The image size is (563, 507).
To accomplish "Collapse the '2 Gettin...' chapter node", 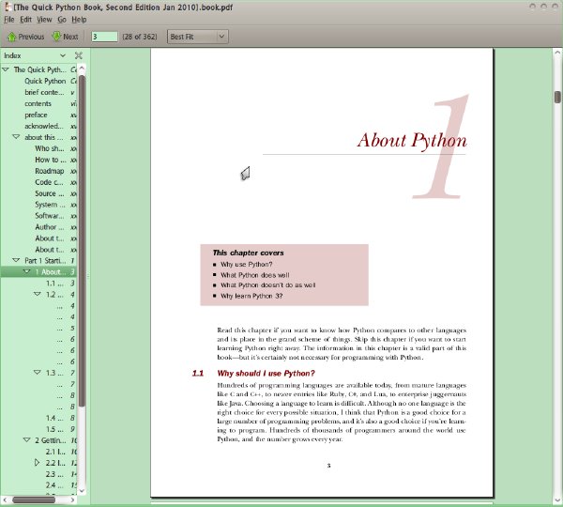I will coord(26,439).
